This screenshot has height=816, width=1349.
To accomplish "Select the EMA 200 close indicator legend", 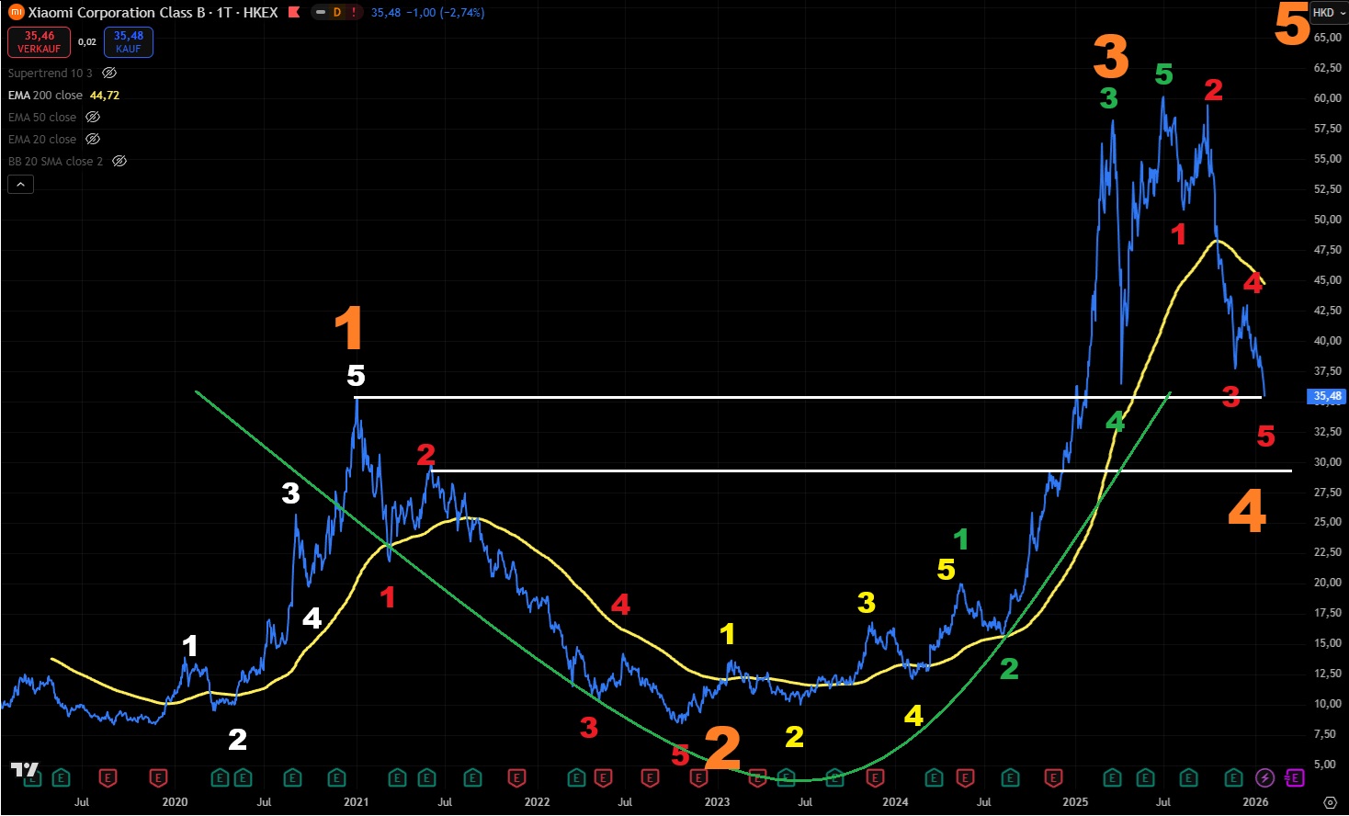I will point(45,95).
